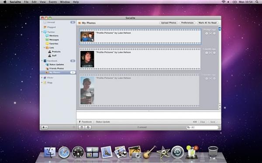This screenshot has height=163, width=262.
Task: Click first album's middle action icon
Action: pyautogui.click(x=210, y=33)
